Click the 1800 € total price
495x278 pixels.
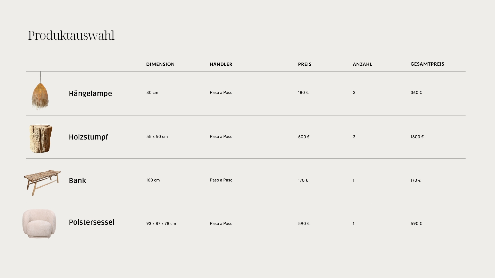417,137
